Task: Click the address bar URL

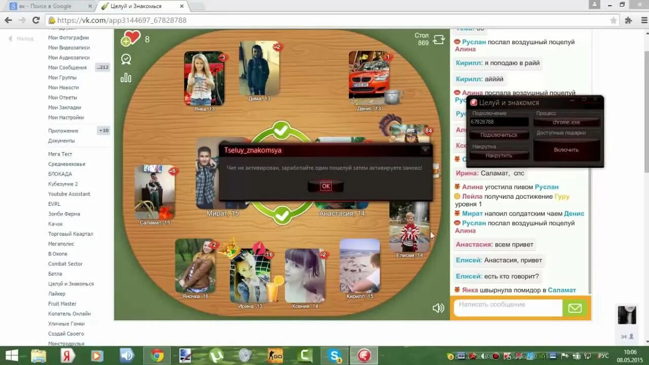Action: [122, 20]
